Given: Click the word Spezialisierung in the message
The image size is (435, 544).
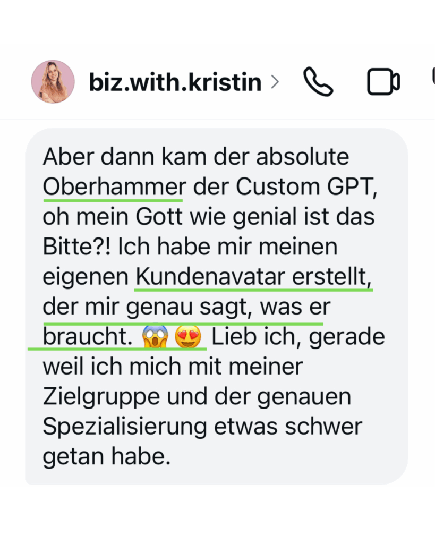Looking at the screenshot, I should click(x=125, y=427).
